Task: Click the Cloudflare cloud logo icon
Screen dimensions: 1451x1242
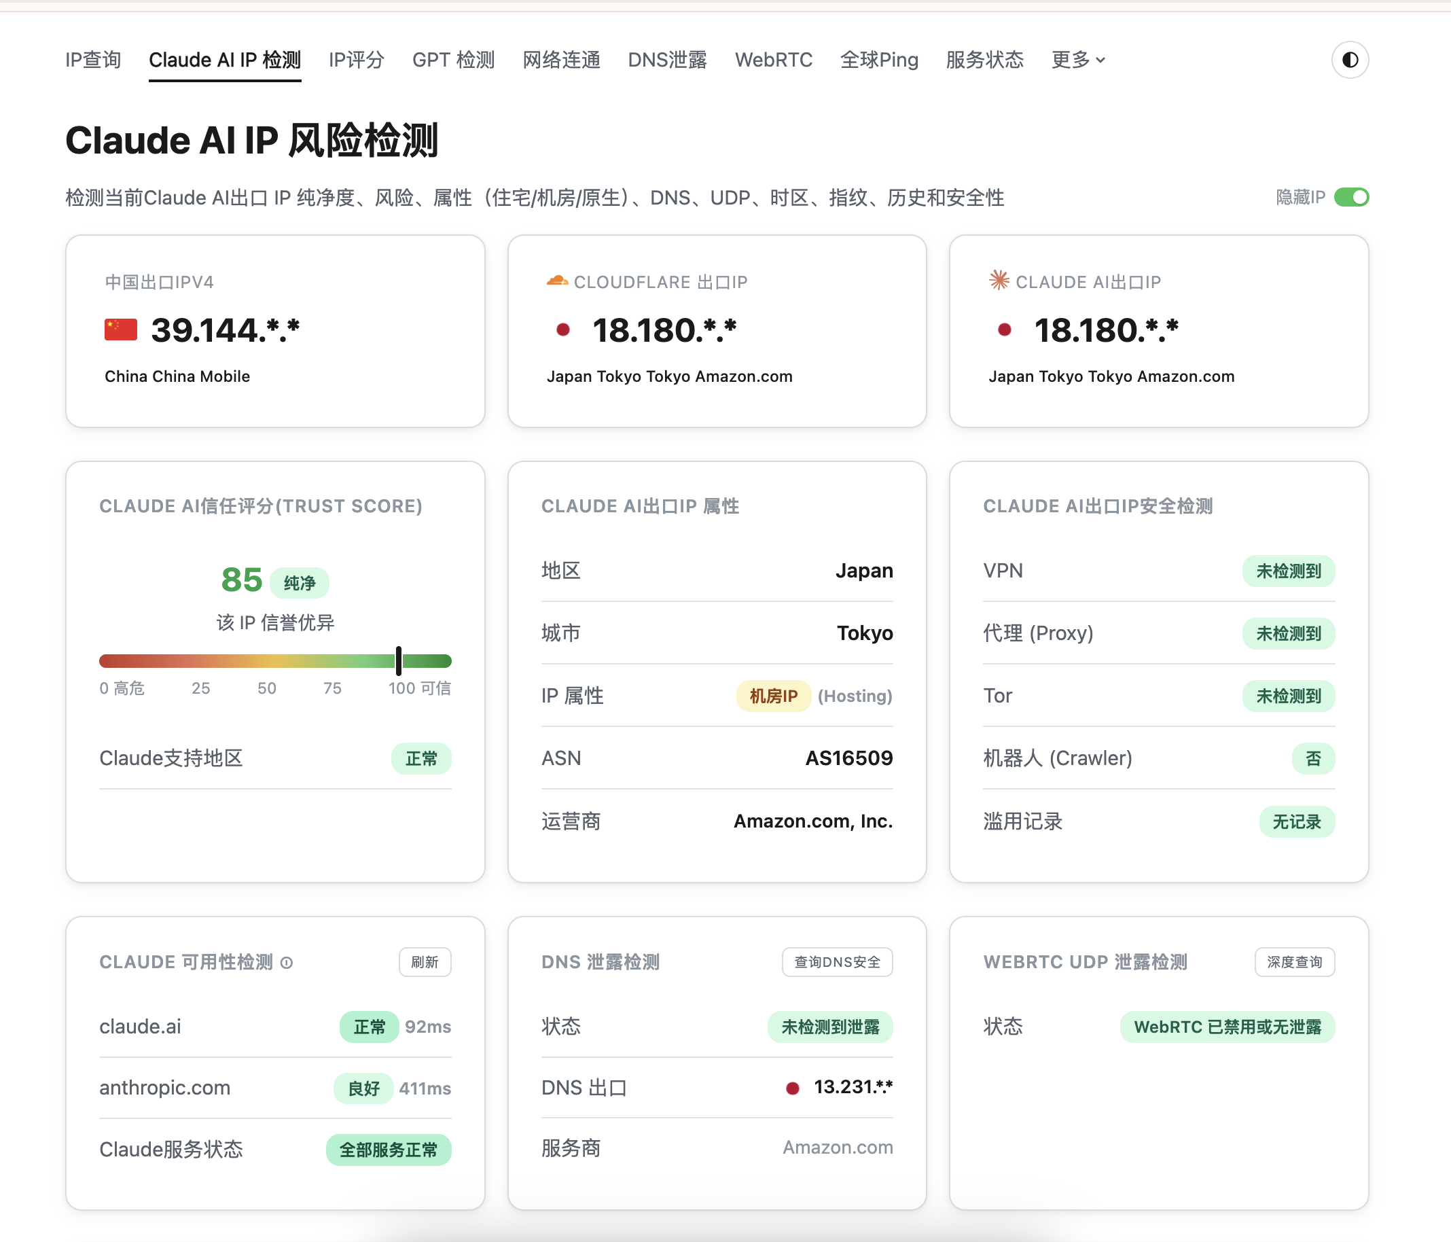Action: pyautogui.click(x=557, y=281)
